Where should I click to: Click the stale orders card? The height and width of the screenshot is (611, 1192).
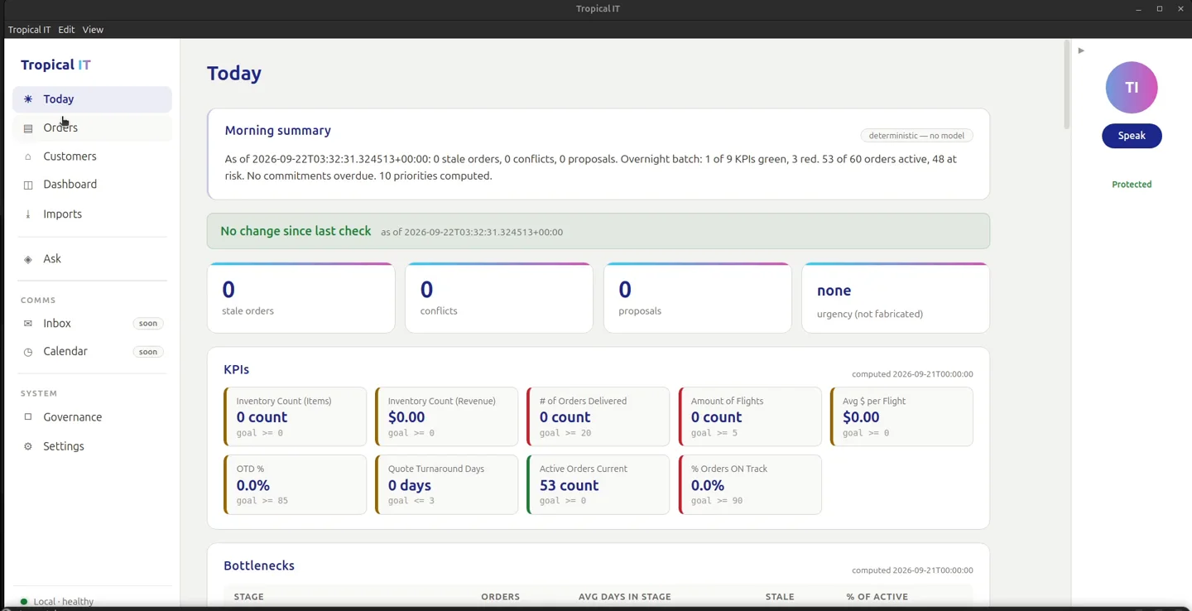[301, 298]
